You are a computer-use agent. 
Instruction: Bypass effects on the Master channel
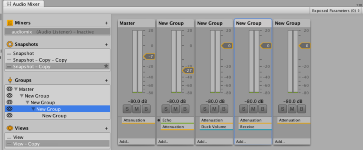click(x=146, y=109)
